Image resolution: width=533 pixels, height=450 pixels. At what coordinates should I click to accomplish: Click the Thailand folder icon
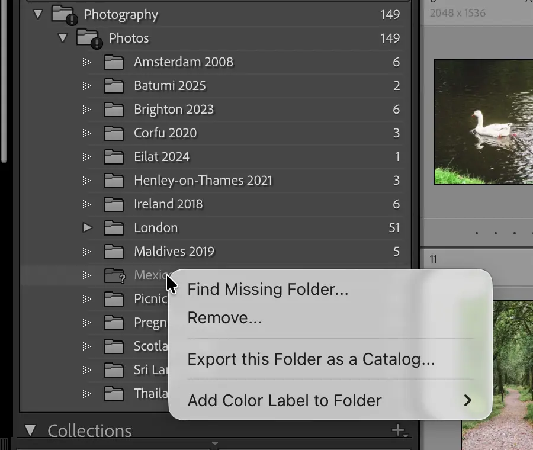point(114,394)
